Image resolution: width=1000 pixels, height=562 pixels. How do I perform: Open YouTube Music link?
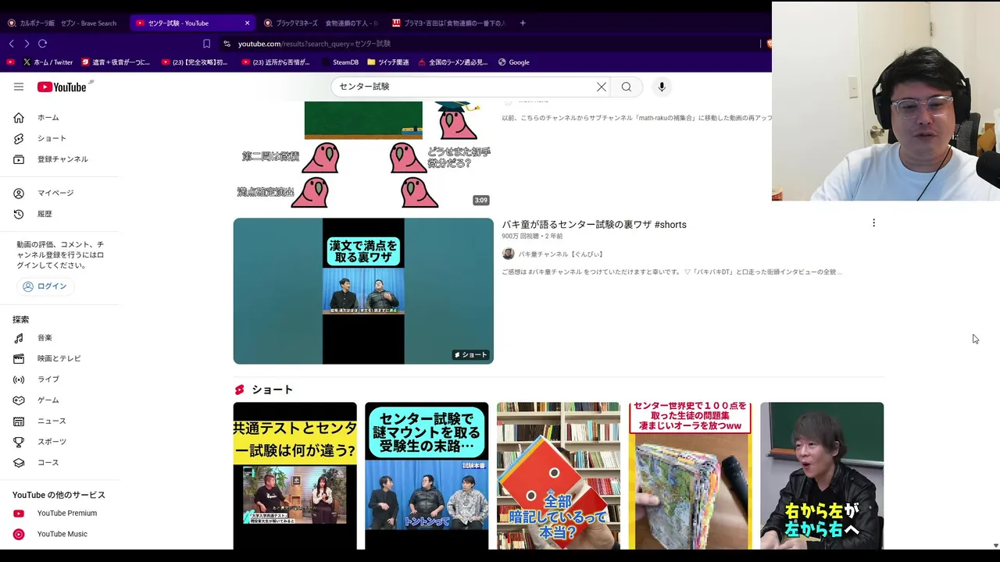click(x=59, y=534)
